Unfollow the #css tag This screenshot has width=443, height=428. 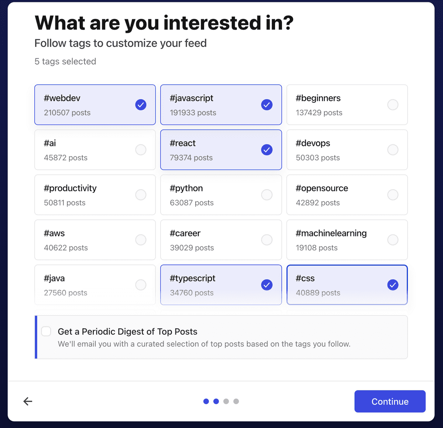(x=347, y=285)
